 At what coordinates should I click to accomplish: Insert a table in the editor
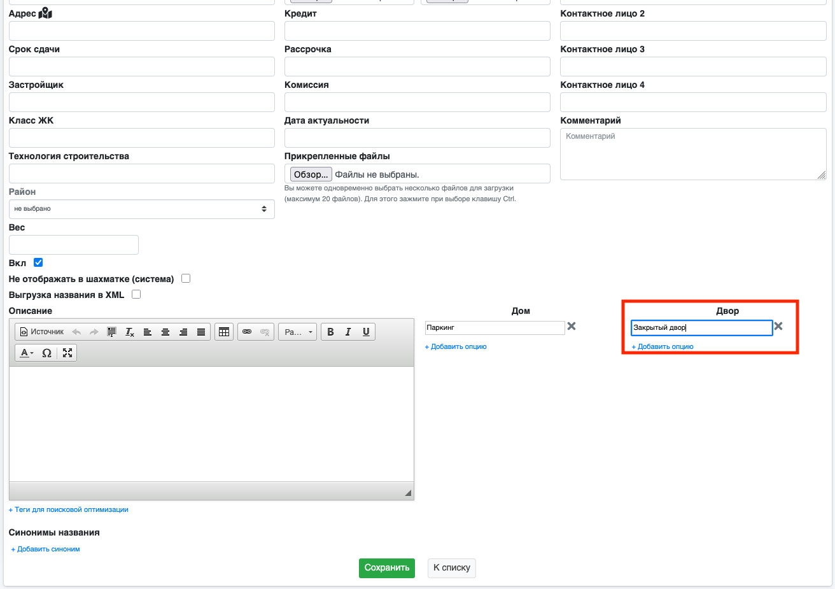point(224,332)
